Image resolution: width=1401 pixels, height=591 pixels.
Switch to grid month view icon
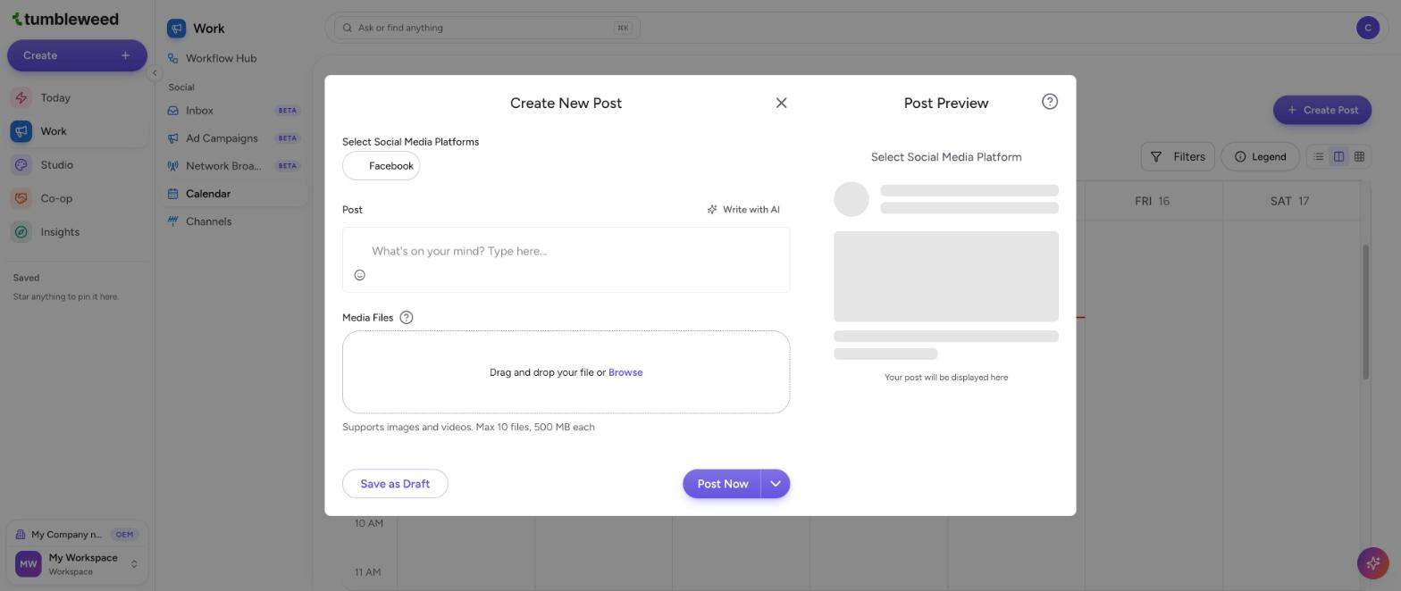tap(1359, 156)
